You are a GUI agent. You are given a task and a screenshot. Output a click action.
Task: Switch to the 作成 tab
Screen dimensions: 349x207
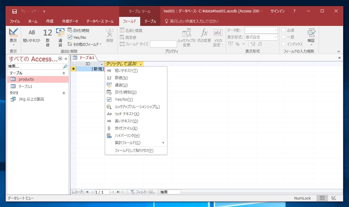click(50, 21)
